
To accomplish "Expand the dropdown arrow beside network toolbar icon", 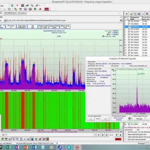I will tap(40, 5).
